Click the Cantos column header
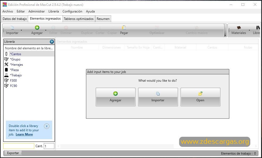 [x=212, y=47]
